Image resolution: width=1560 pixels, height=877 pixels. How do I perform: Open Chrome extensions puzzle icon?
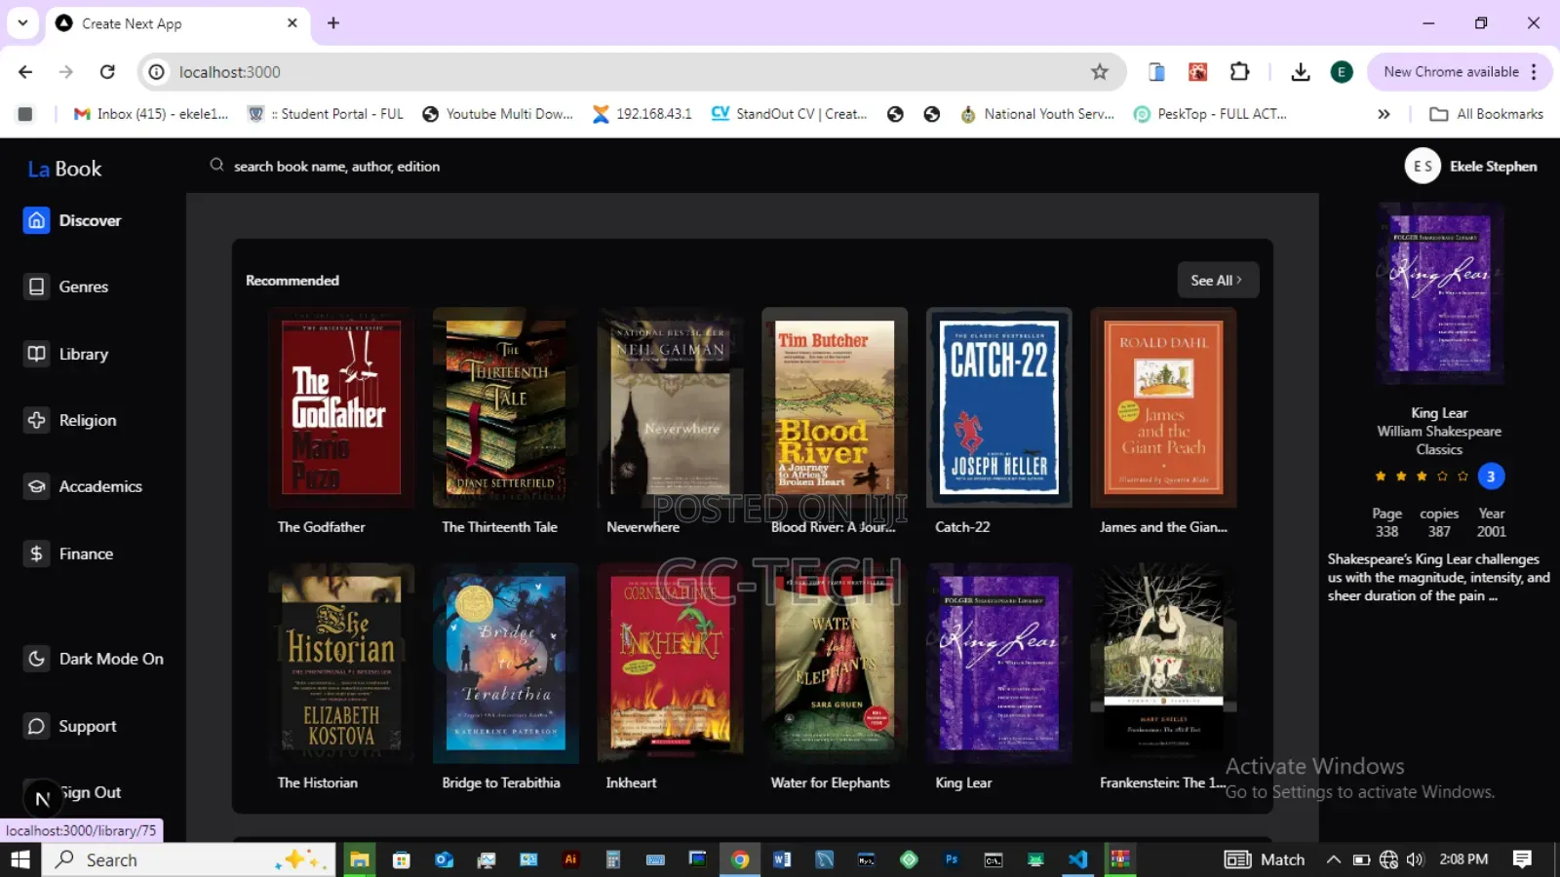[x=1239, y=72]
